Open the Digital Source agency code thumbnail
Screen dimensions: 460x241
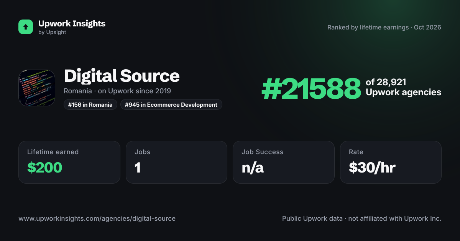[x=37, y=88]
